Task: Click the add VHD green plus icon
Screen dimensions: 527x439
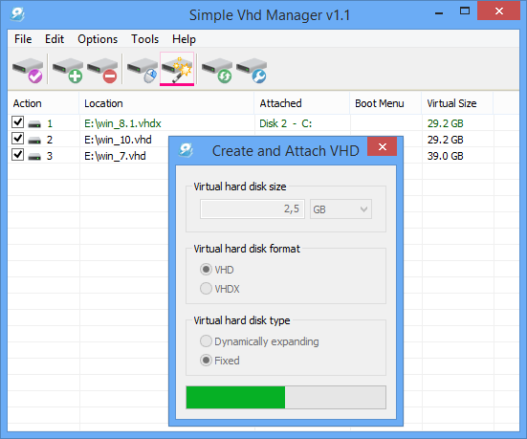Action: (x=68, y=70)
